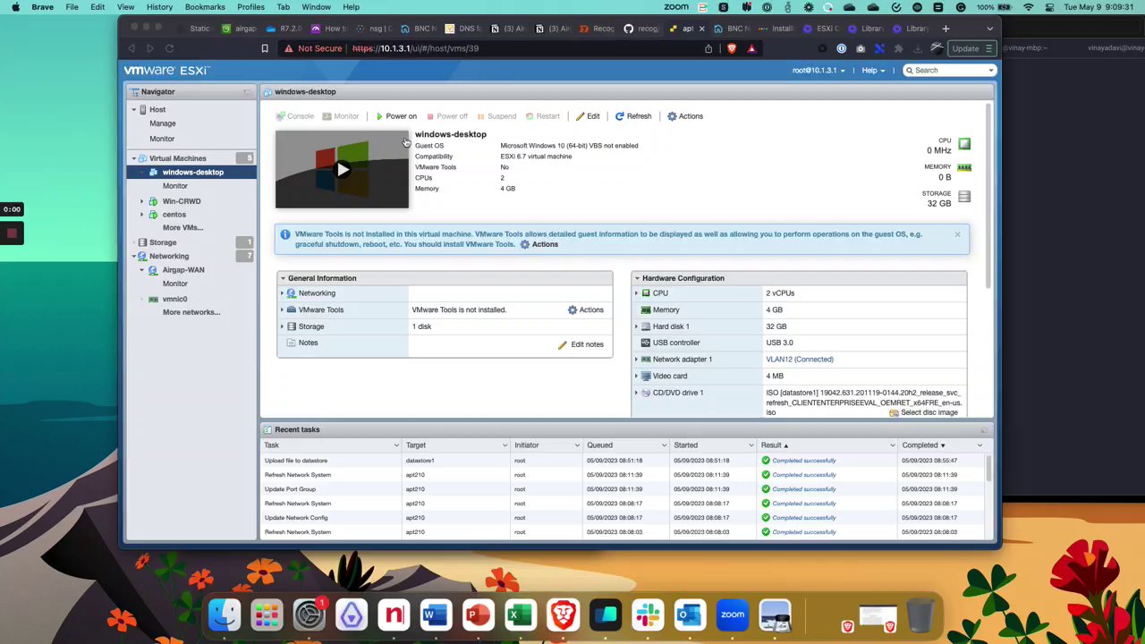This screenshot has width=1145, height=644.
Task: Click the Win-CRWD VM icon
Action: pos(154,201)
